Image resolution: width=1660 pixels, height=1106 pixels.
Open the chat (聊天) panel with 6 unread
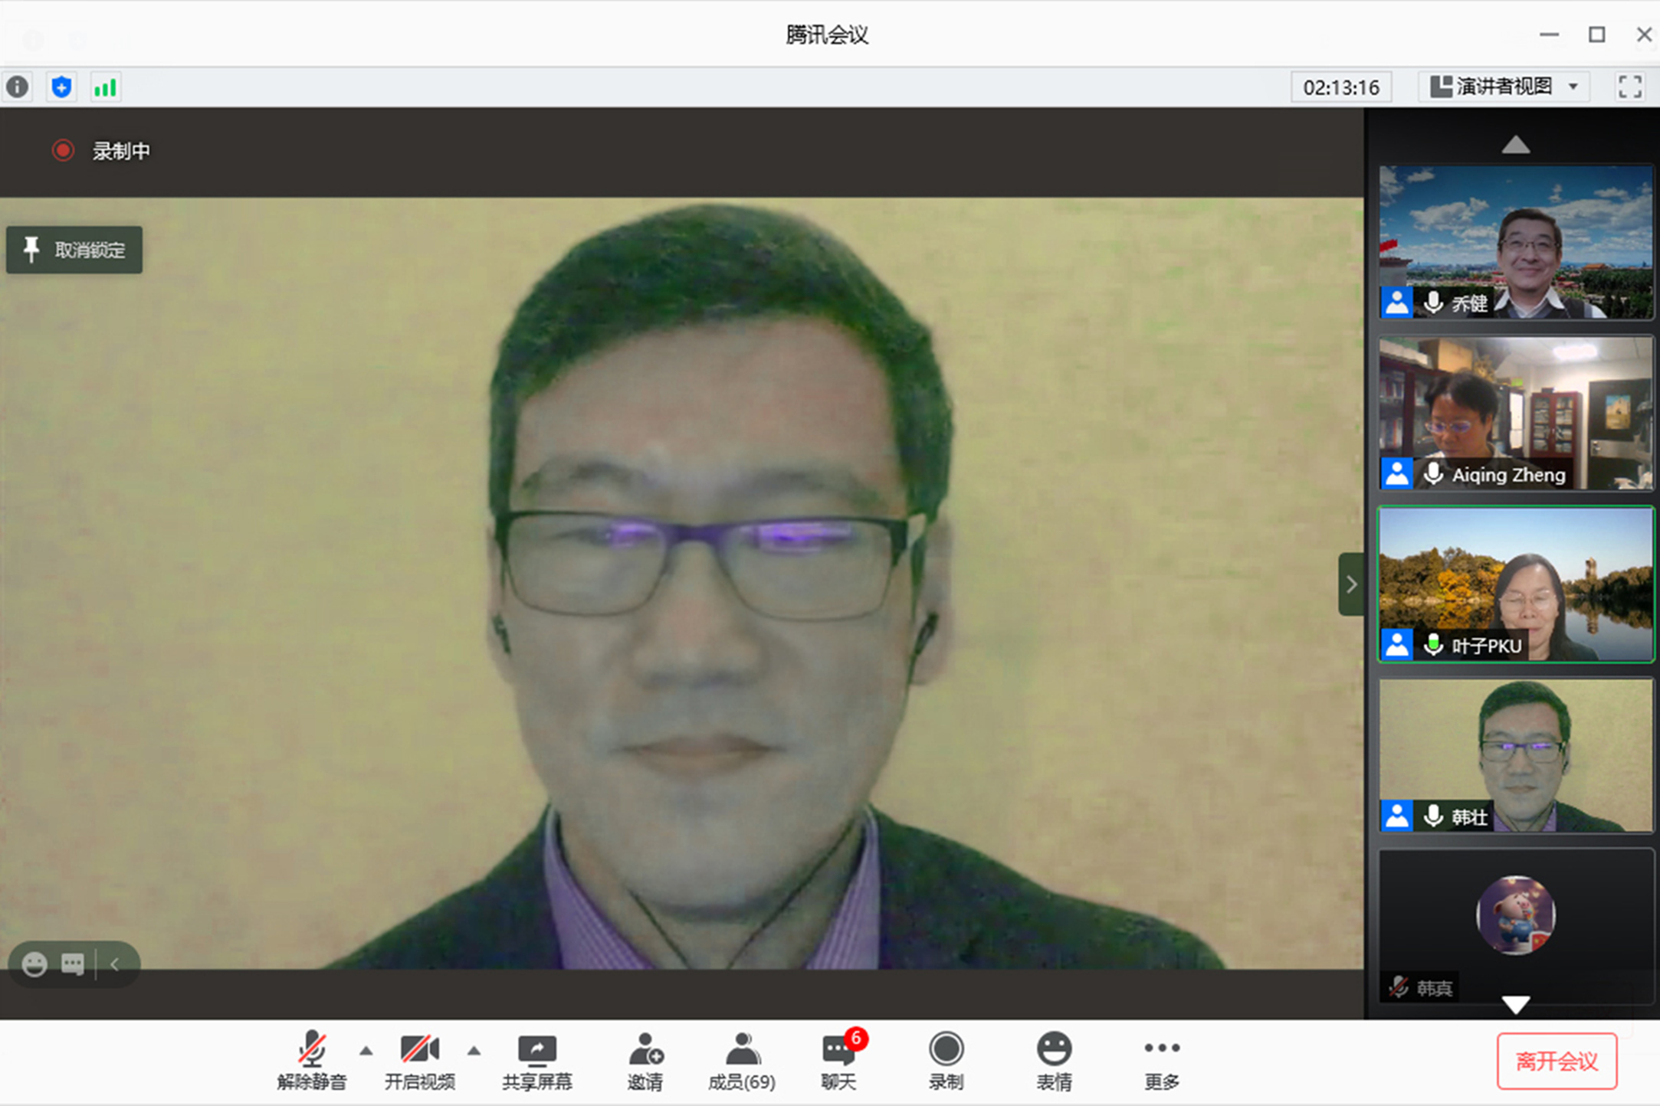point(839,1060)
